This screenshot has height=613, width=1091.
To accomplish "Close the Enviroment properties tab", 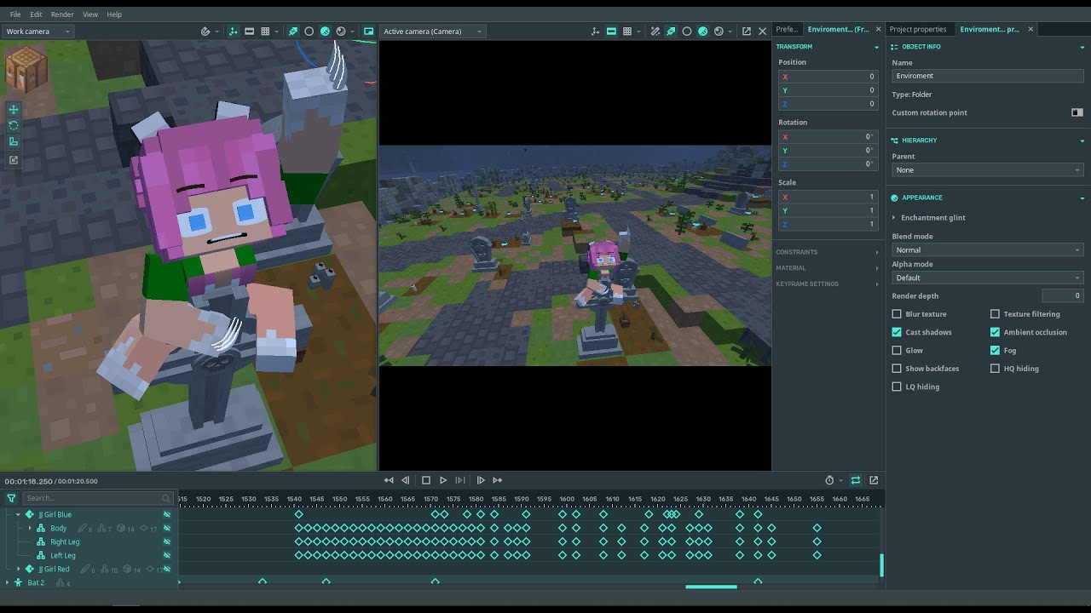I will point(1030,29).
